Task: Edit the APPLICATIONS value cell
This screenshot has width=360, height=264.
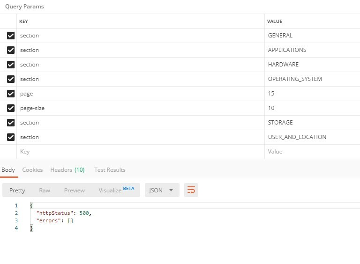Action: click(312, 50)
